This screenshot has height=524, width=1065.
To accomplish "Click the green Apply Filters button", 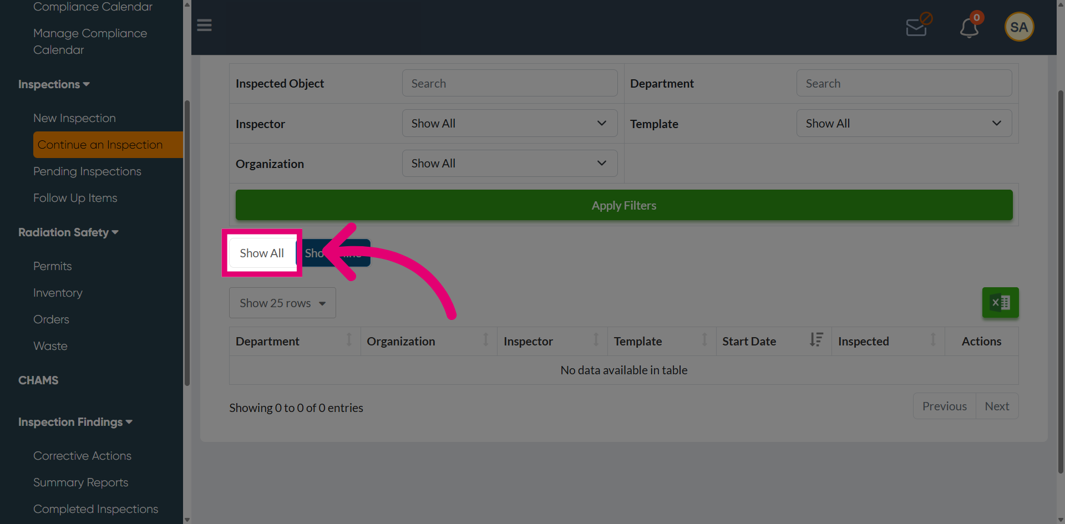I will tap(624, 205).
